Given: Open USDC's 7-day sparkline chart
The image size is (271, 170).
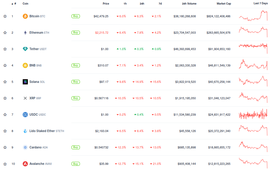Looking at the screenshot, I should [x=253, y=114].
